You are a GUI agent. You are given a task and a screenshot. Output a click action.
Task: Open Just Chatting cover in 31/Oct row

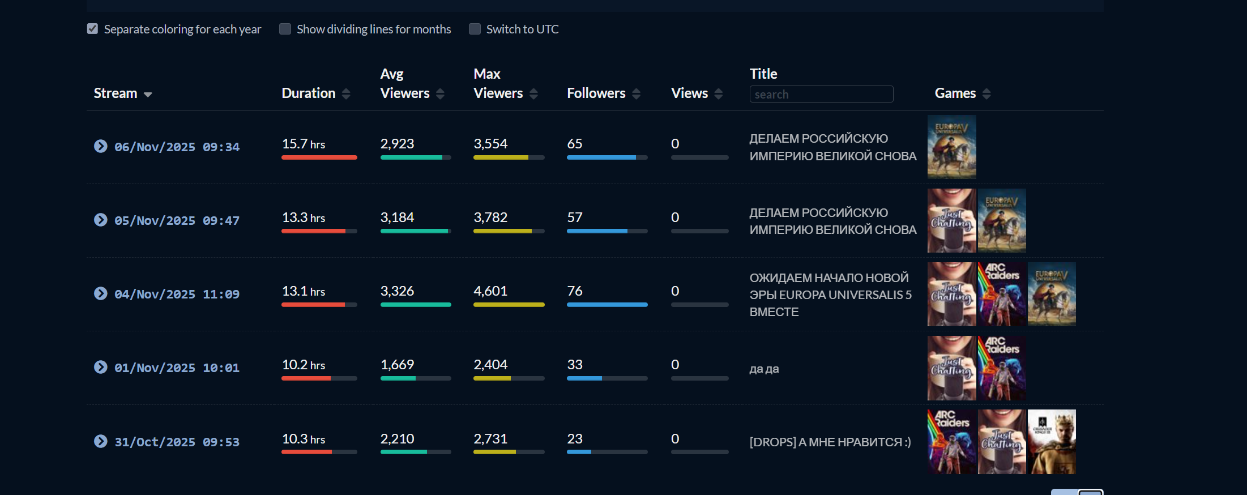click(1002, 442)
